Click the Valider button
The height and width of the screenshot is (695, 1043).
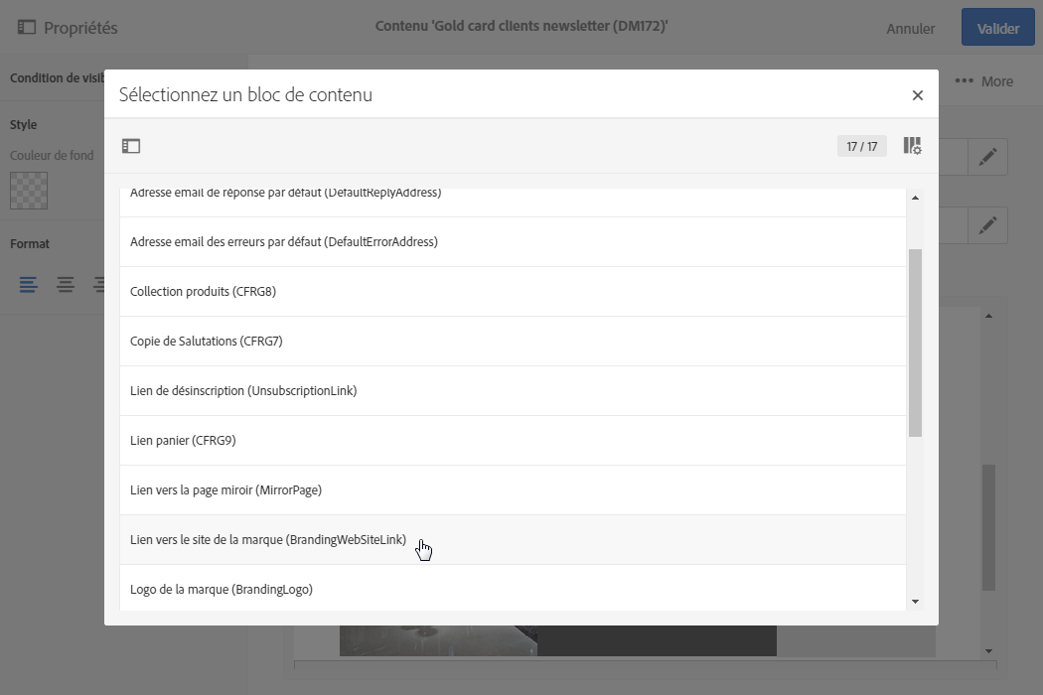point(997,29)
